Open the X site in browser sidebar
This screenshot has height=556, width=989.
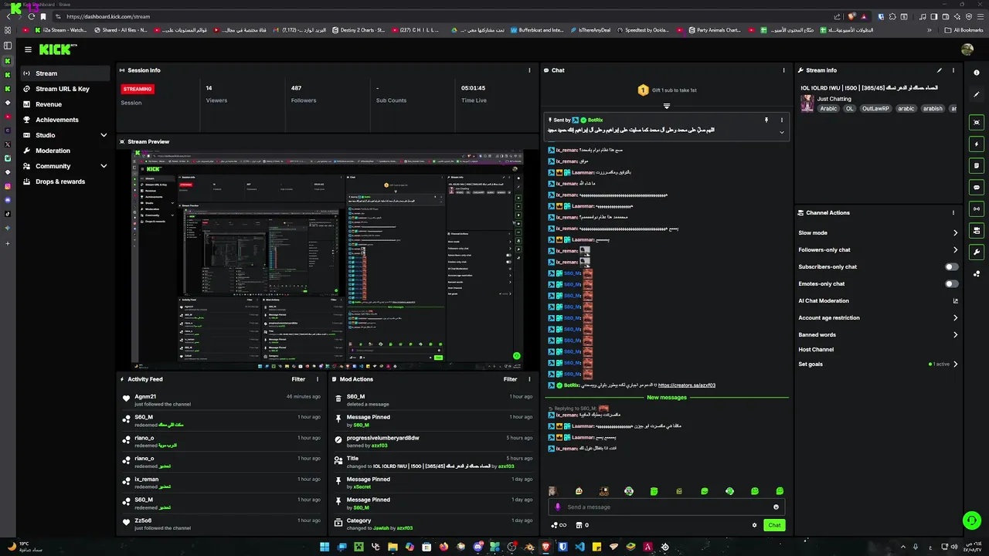coord(8,144)
